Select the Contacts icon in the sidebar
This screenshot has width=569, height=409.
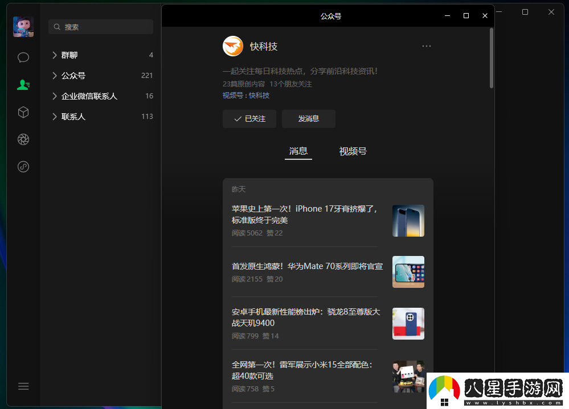tap(23, 84)
